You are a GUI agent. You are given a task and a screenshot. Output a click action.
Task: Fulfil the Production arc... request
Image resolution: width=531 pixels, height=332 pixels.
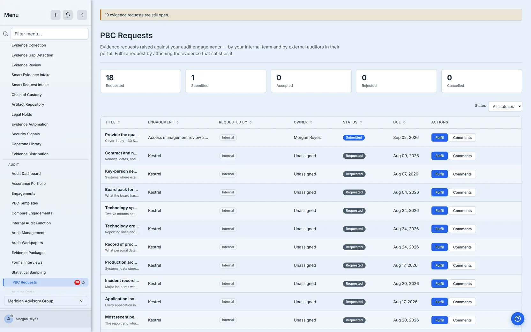click(439, 265)
